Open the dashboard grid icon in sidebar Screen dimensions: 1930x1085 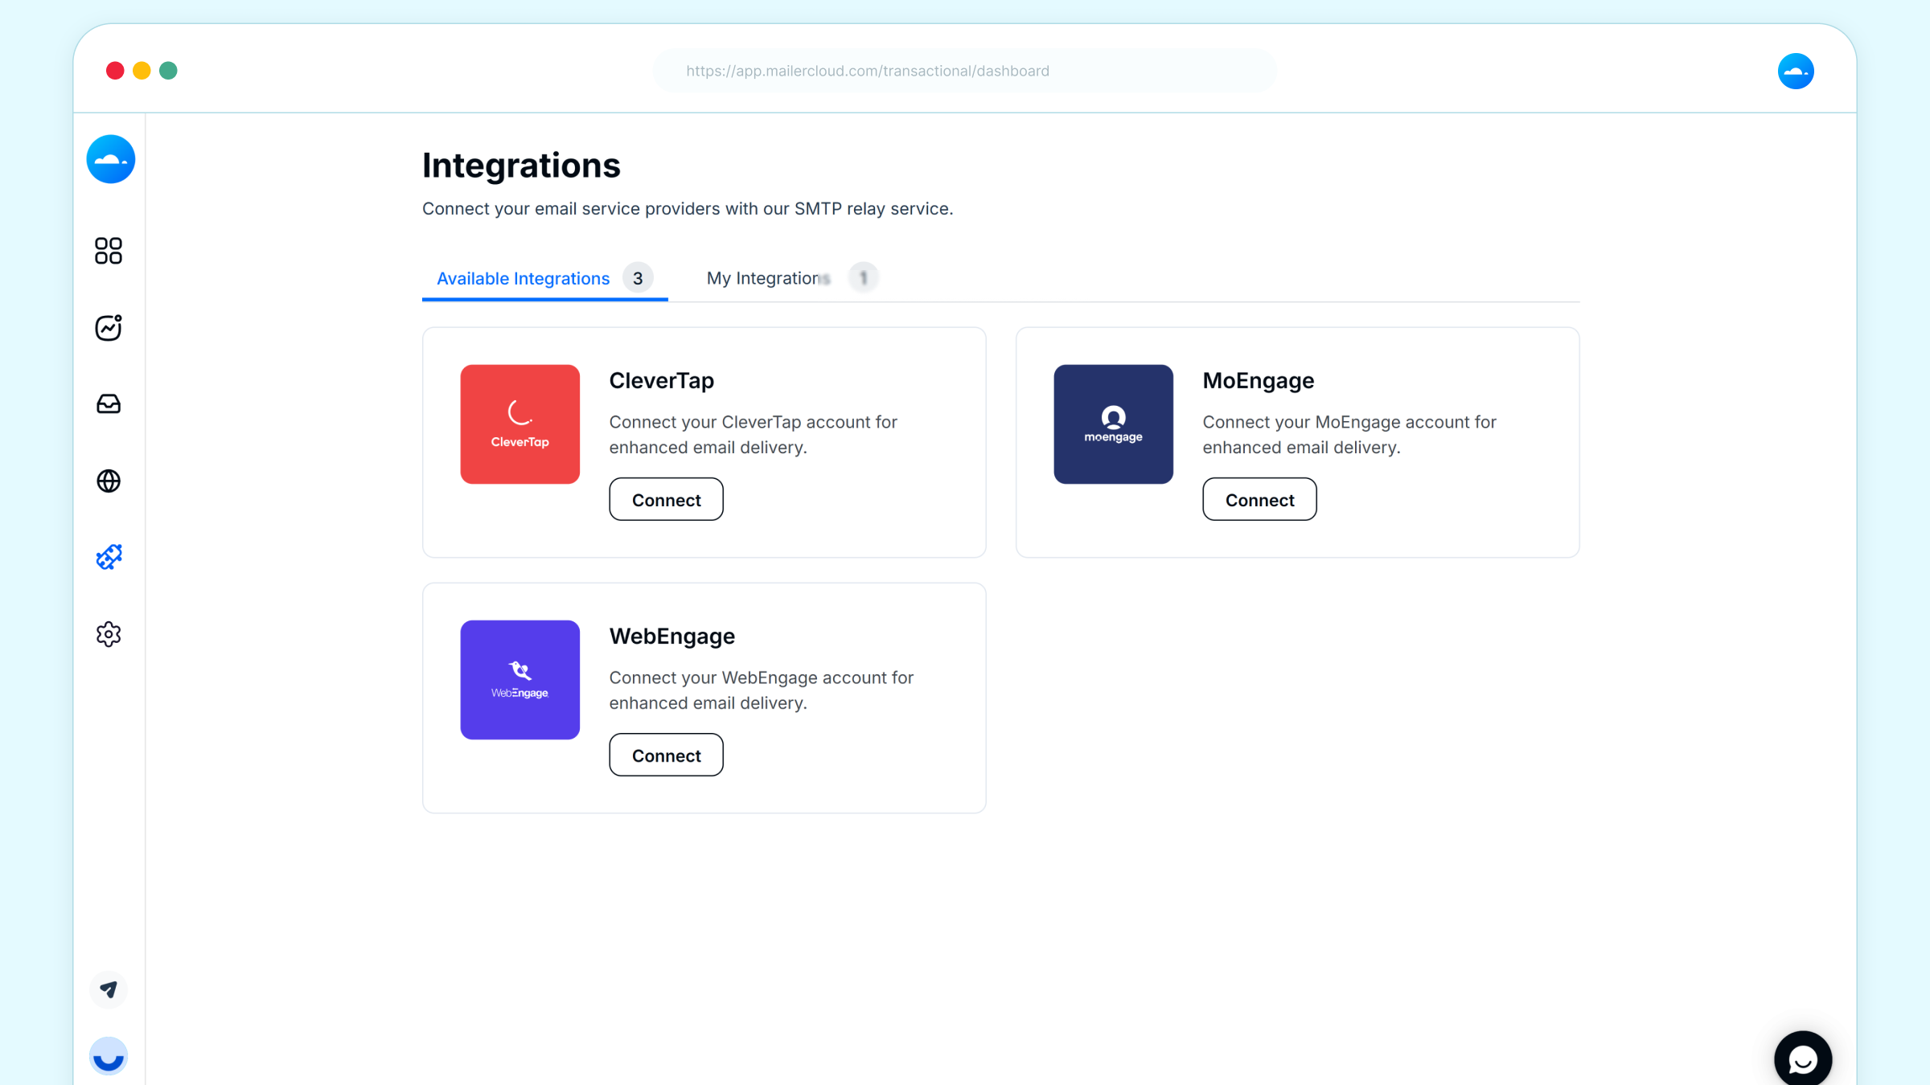click(109, 251)
